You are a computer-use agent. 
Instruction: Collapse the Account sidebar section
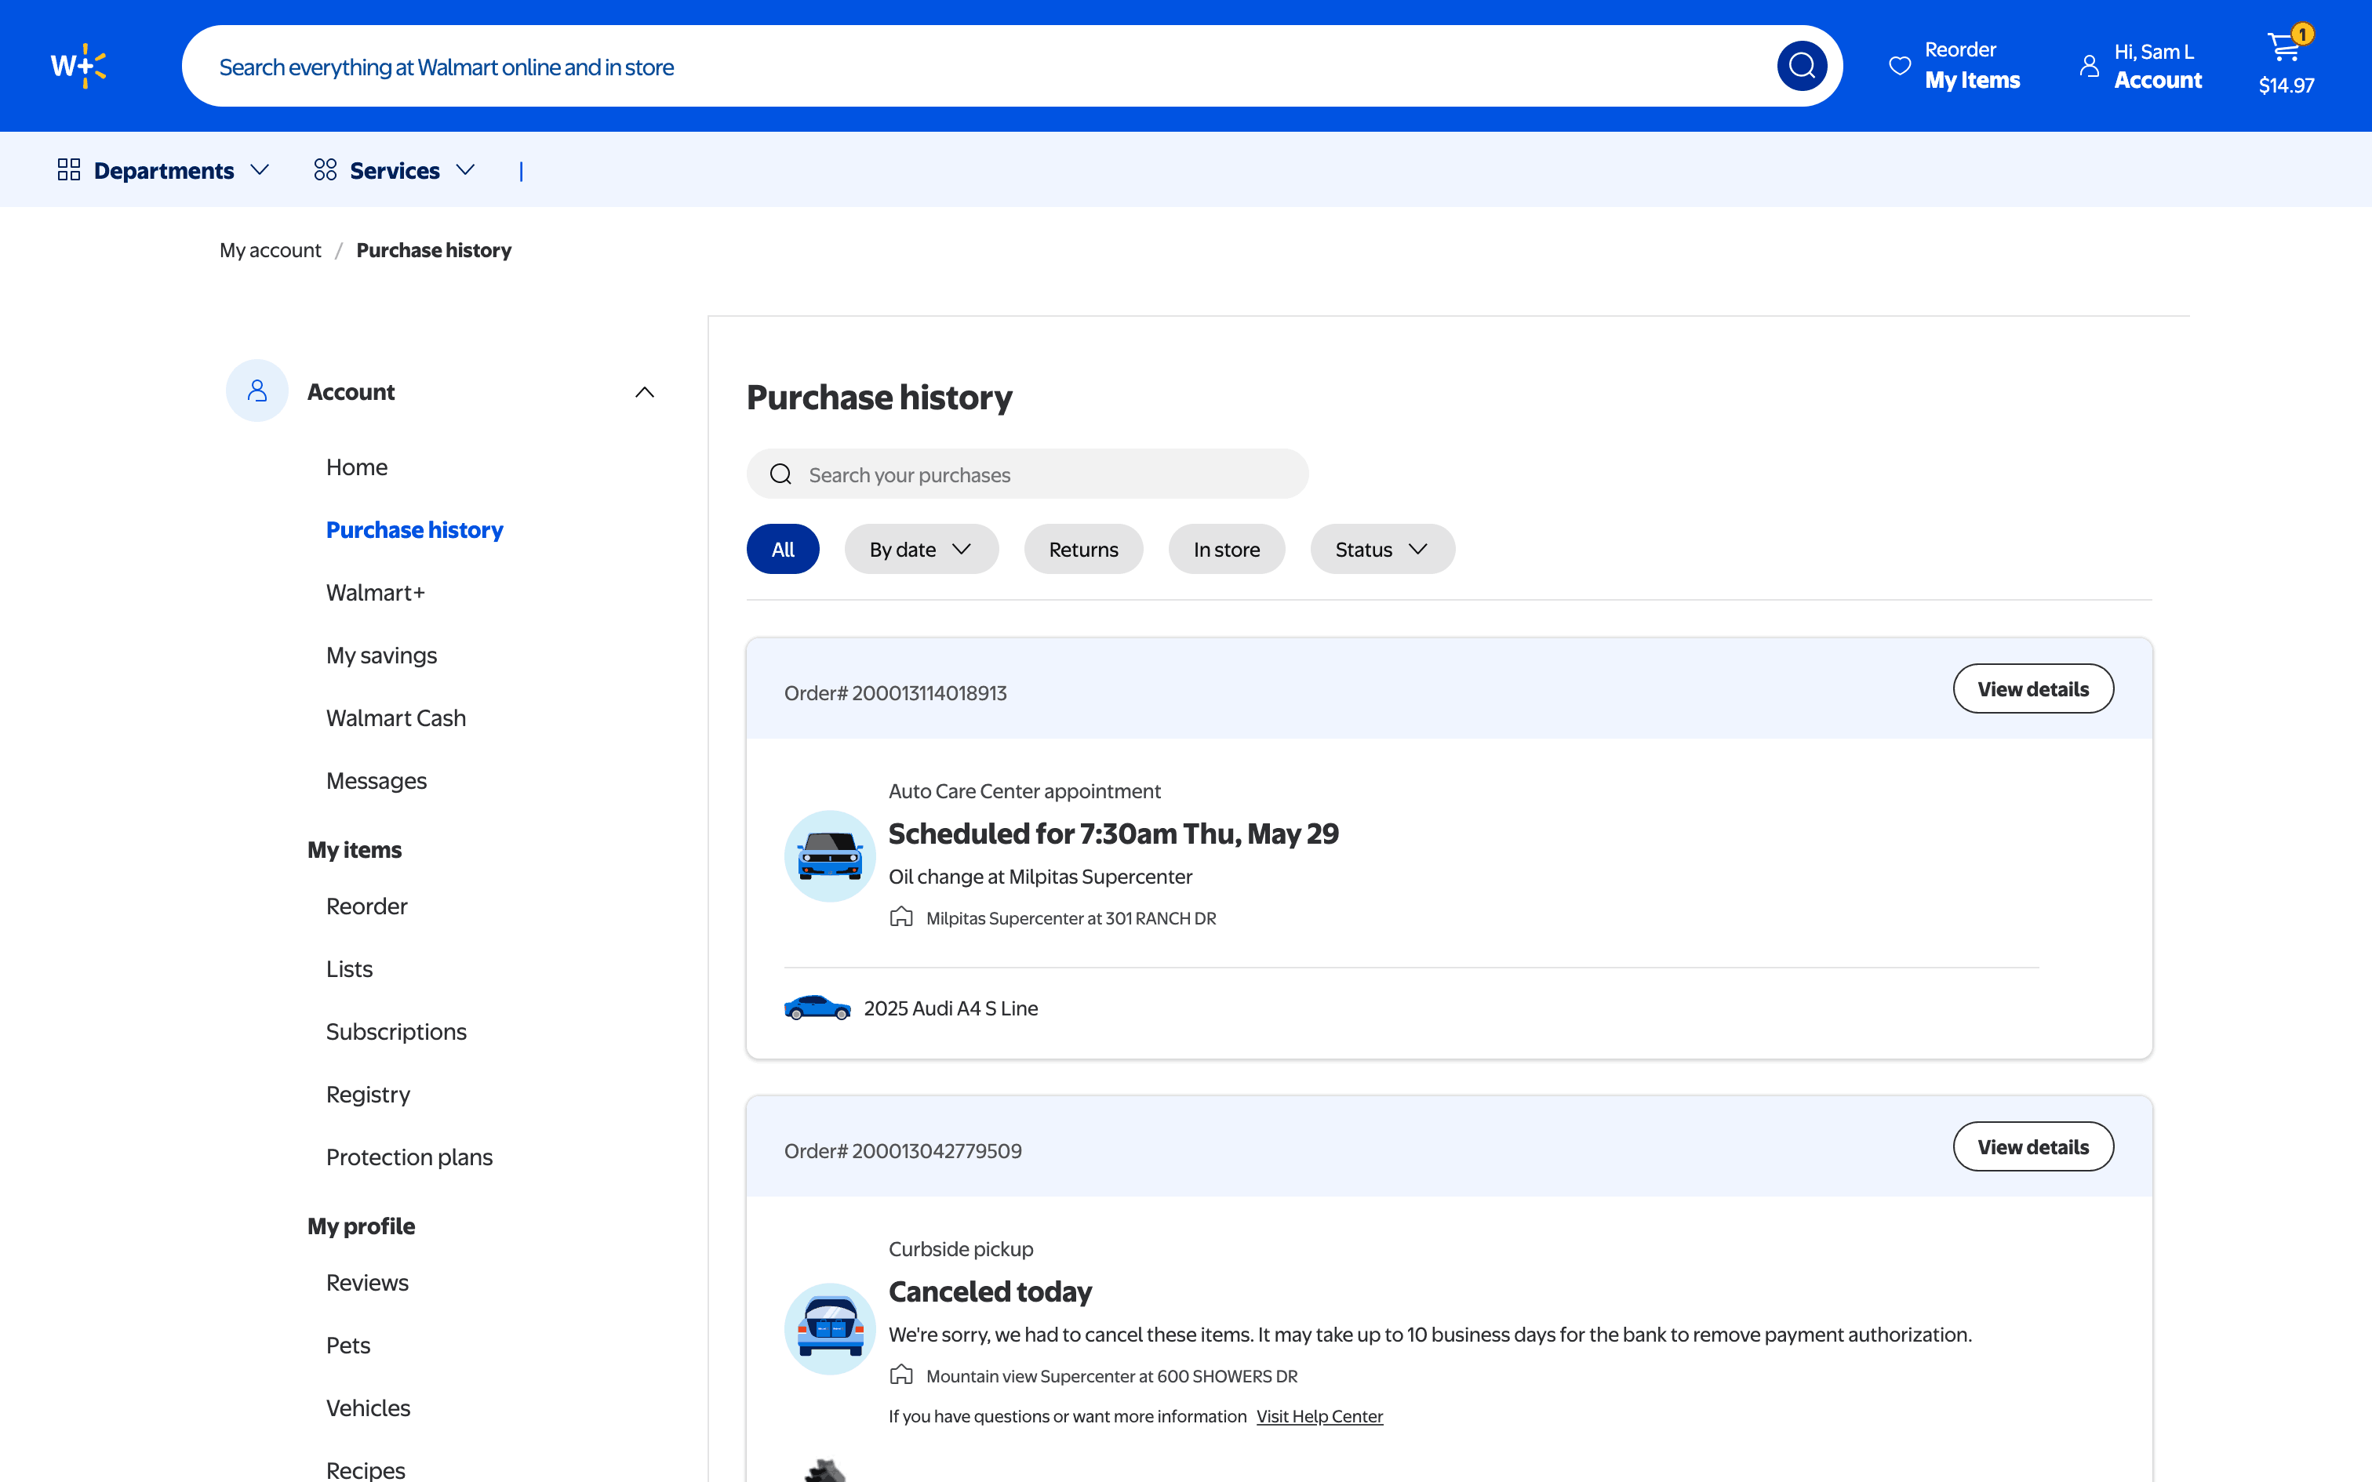(x=644, y=392)
